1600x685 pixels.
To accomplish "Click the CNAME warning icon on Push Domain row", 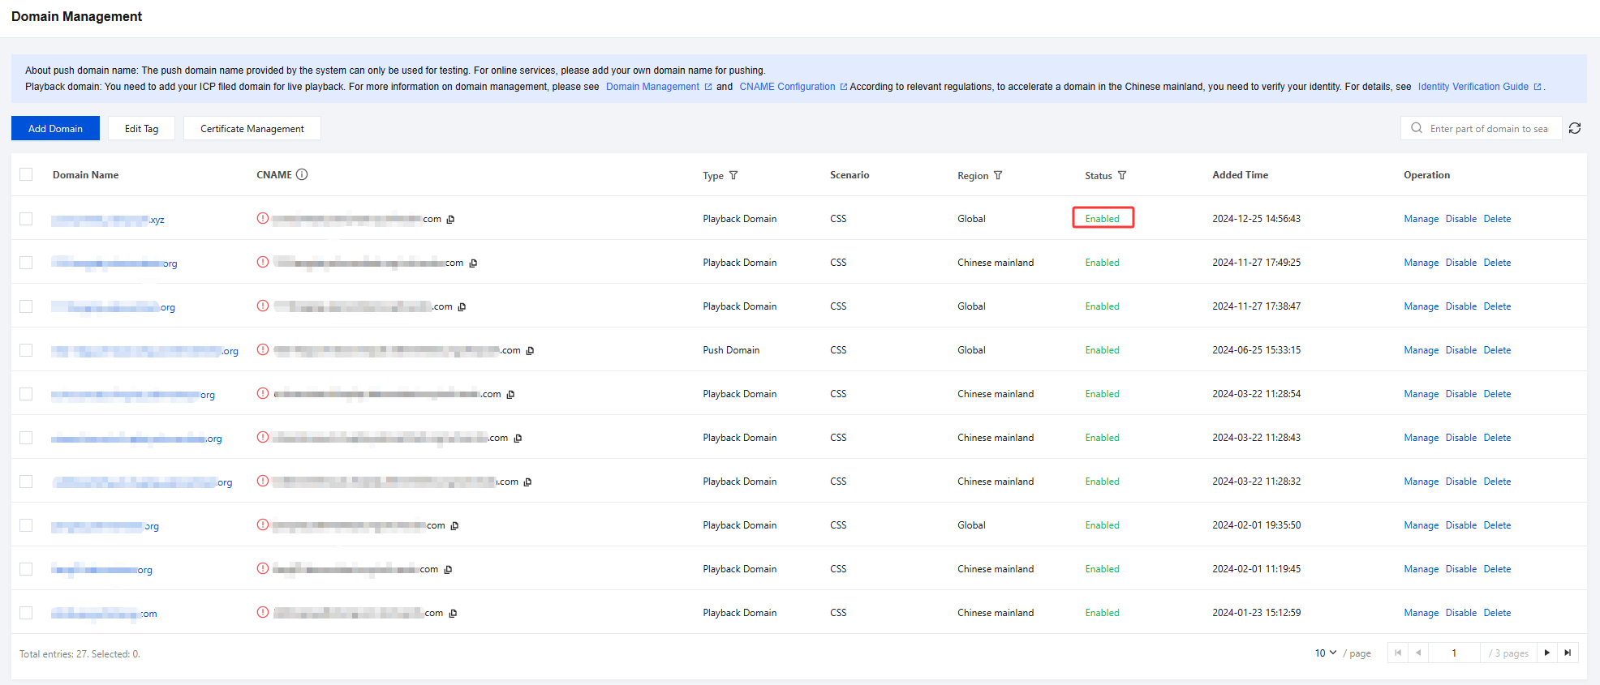I will coord(263,349).
